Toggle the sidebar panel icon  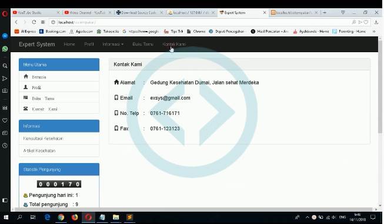[5, 201]
